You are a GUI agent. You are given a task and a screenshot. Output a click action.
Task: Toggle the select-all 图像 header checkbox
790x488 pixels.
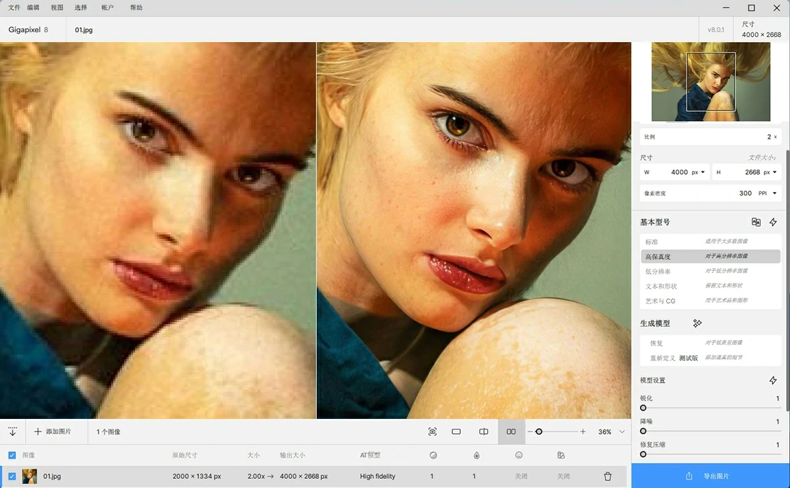(12, 455)
